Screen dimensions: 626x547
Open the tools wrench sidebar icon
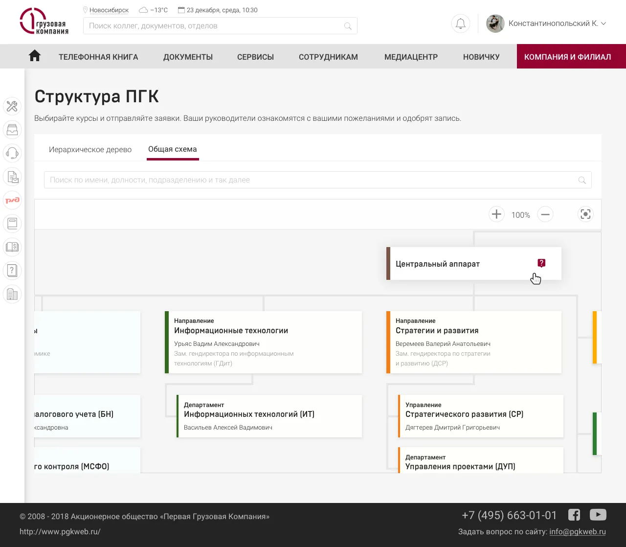tap(12, 106)
